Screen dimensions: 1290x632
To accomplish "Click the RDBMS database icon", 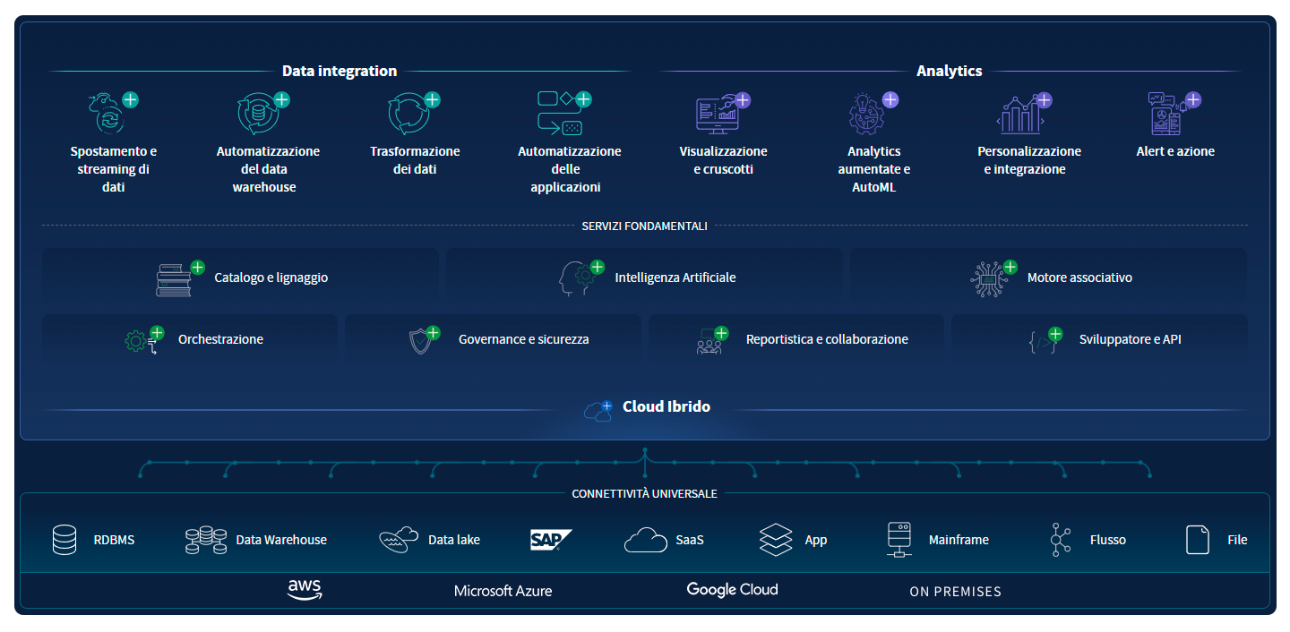I will [64, 540].
